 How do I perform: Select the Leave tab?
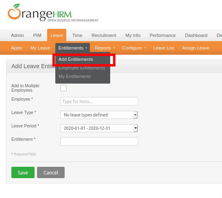click(x=57, y=35)
